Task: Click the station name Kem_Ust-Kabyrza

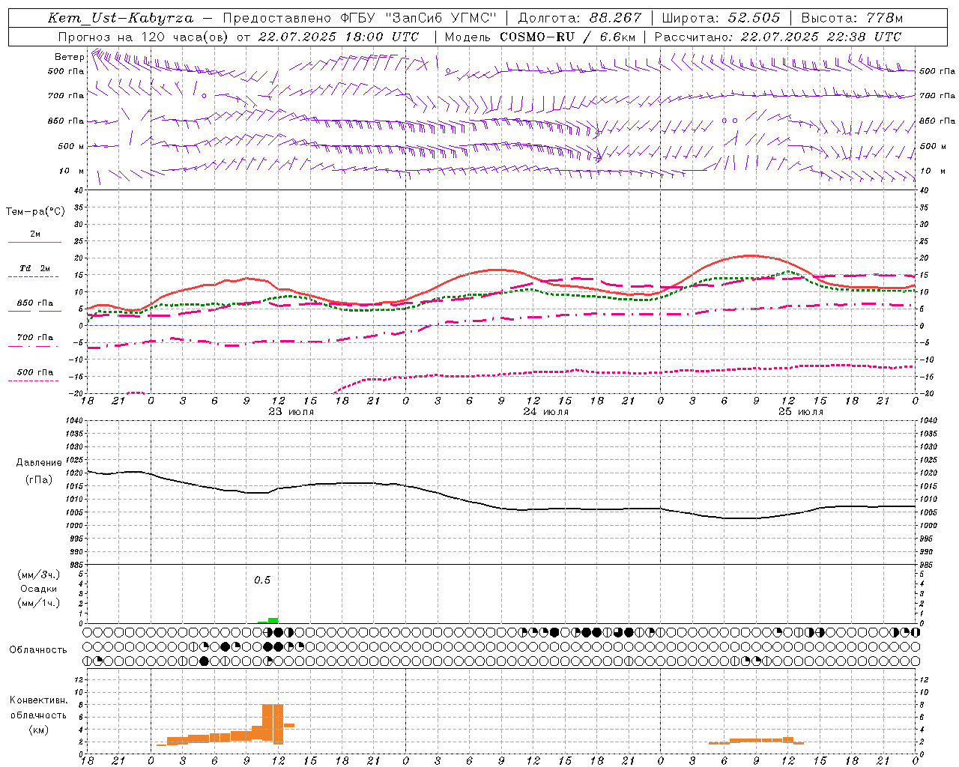Action: (120, 18)
